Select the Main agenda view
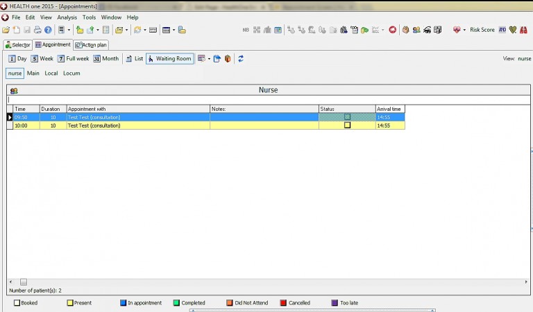 33,73
